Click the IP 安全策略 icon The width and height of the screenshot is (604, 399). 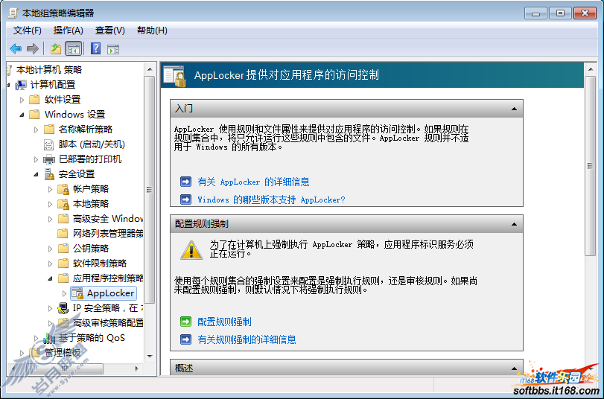[63, 308]
